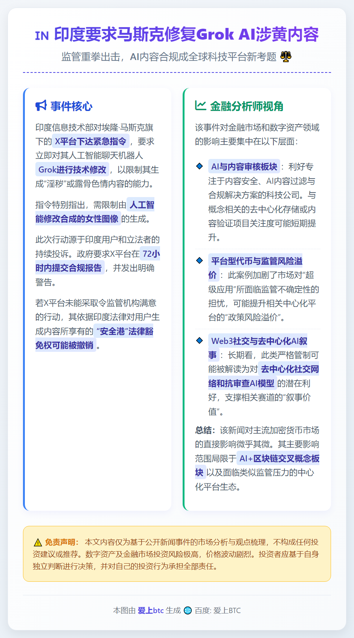The image size is (354, 638).
Task: Click the highlighted text 去中心化社交网络和抗审查AI模型
Action: coord(264,376)
